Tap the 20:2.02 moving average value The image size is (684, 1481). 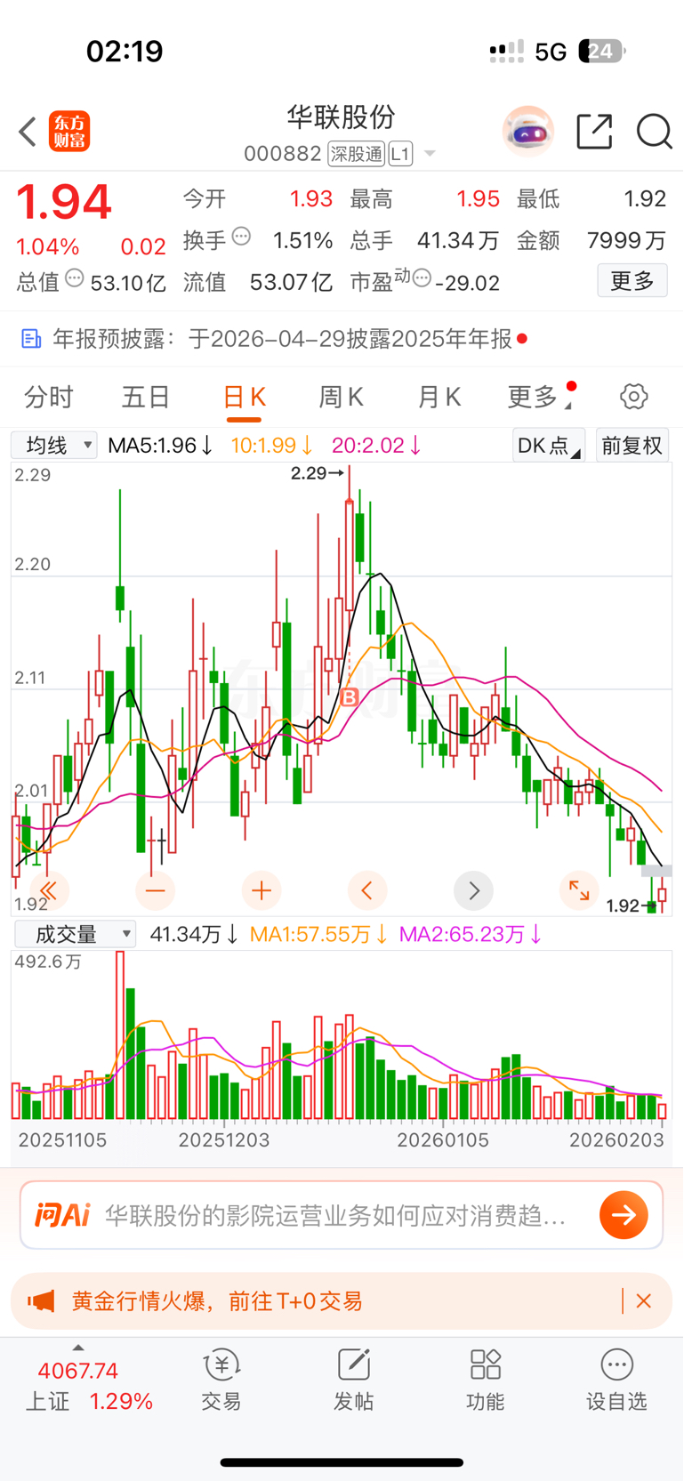point(377,445)
